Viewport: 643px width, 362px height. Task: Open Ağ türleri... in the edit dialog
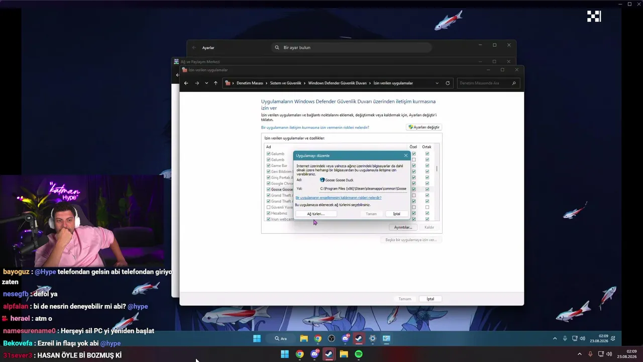tap(315, 214)
